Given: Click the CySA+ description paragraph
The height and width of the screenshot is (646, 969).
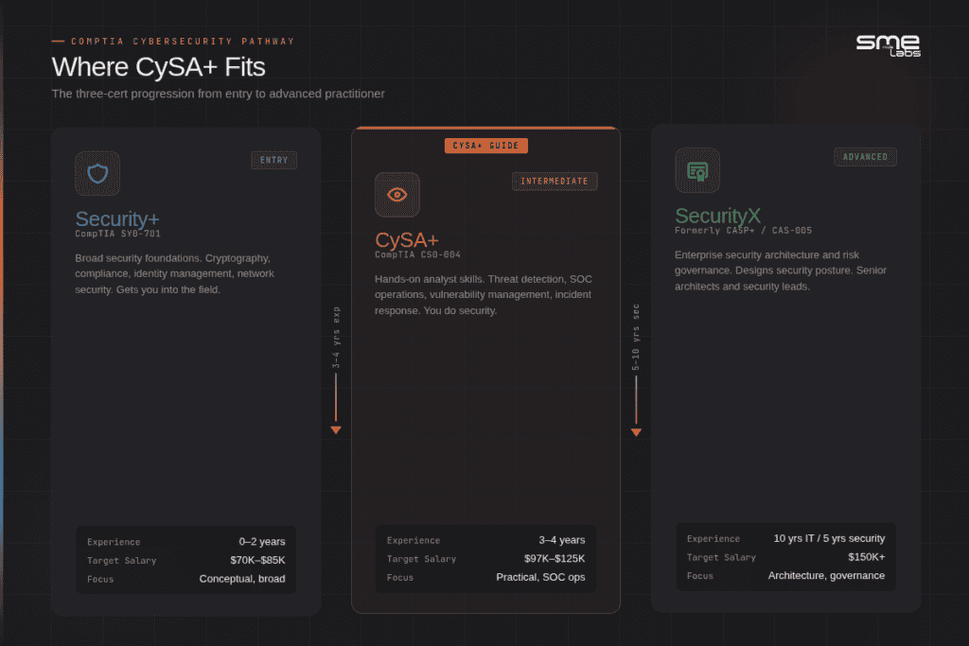Looking at the screenshot, I should [x=484, y=294].
